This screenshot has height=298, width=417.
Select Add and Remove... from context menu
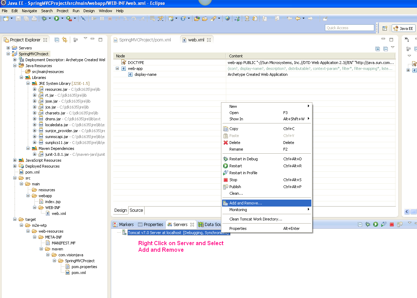tap(245, 203)
